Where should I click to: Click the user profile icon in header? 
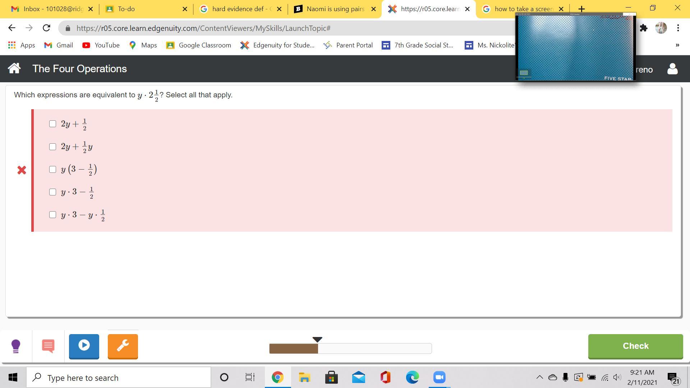coord(672,69)
